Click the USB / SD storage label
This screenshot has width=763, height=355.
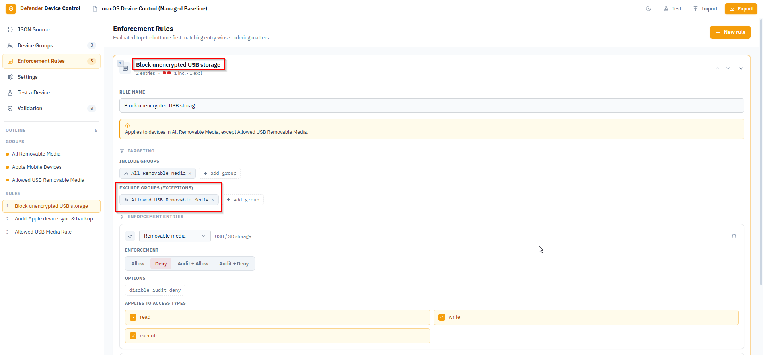point(233,236)
